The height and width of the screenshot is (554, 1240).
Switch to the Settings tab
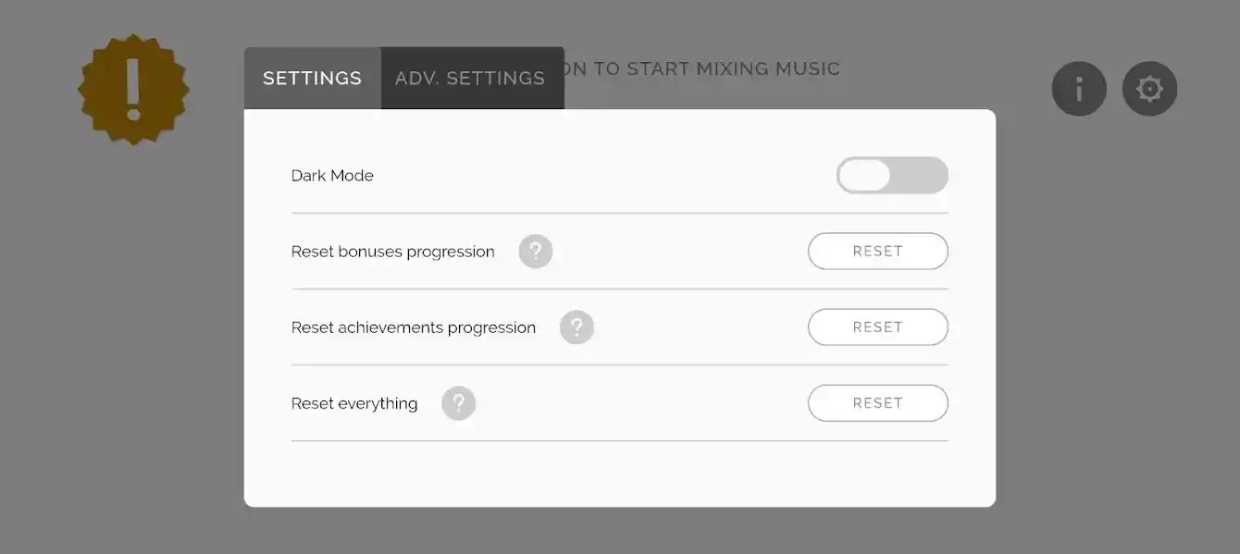312,79
